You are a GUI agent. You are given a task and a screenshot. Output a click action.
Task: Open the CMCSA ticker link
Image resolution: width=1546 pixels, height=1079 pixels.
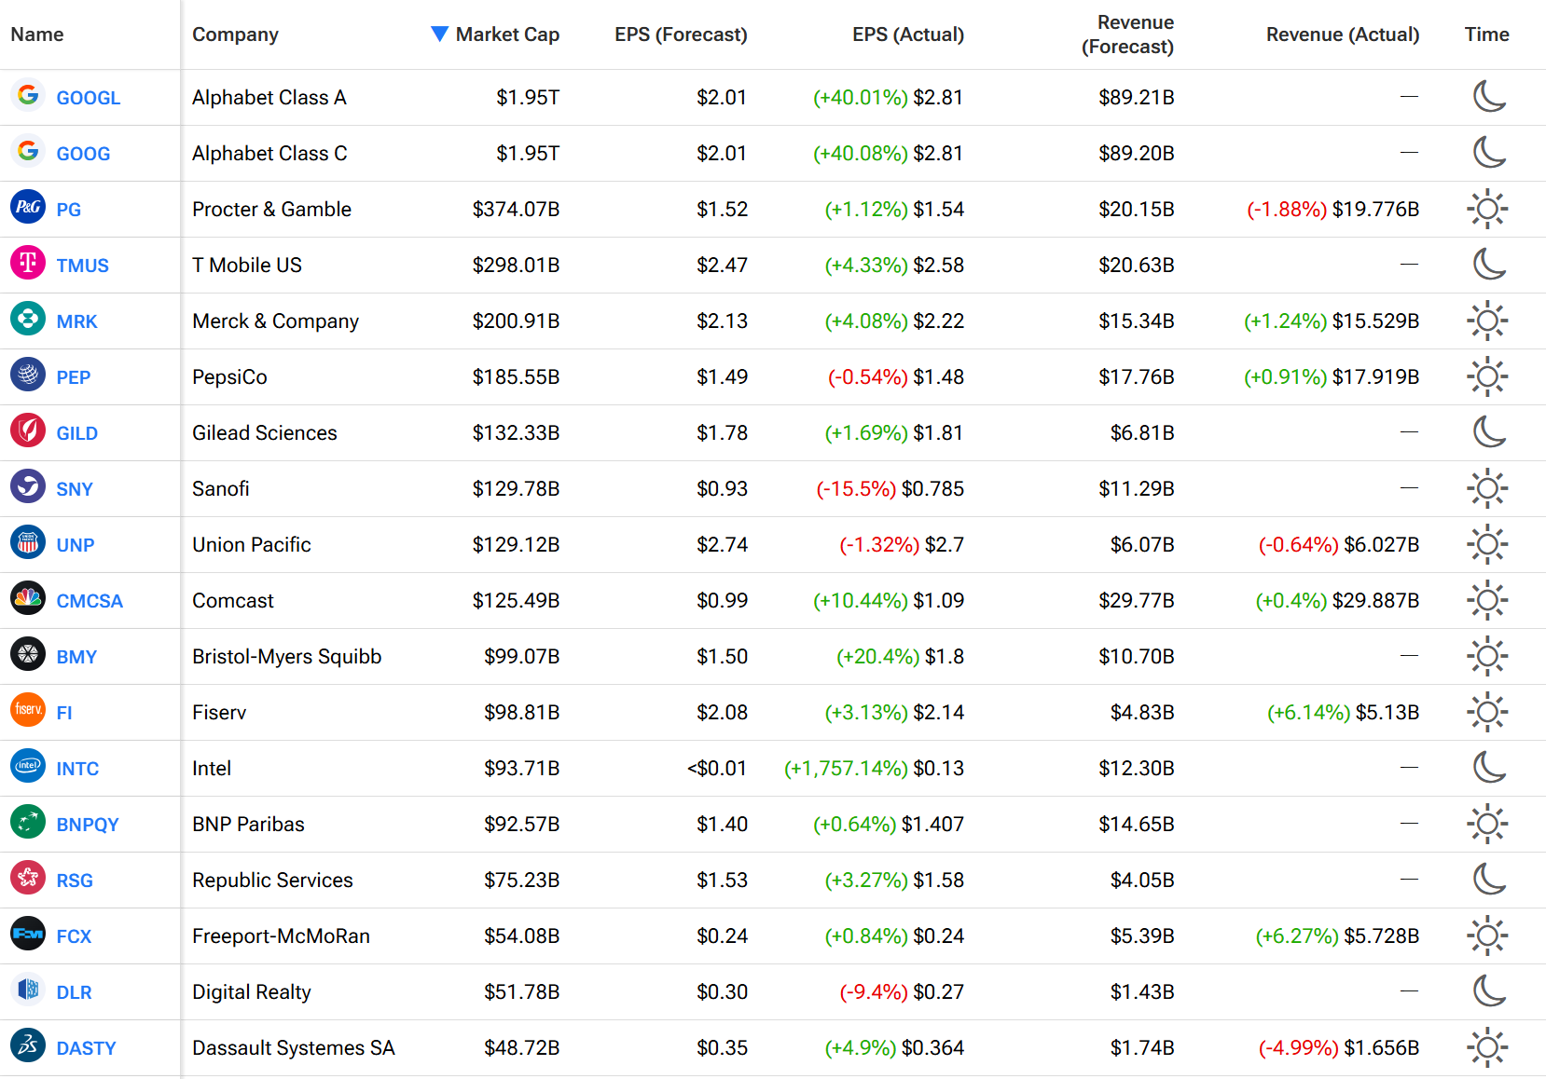[90, 601]
